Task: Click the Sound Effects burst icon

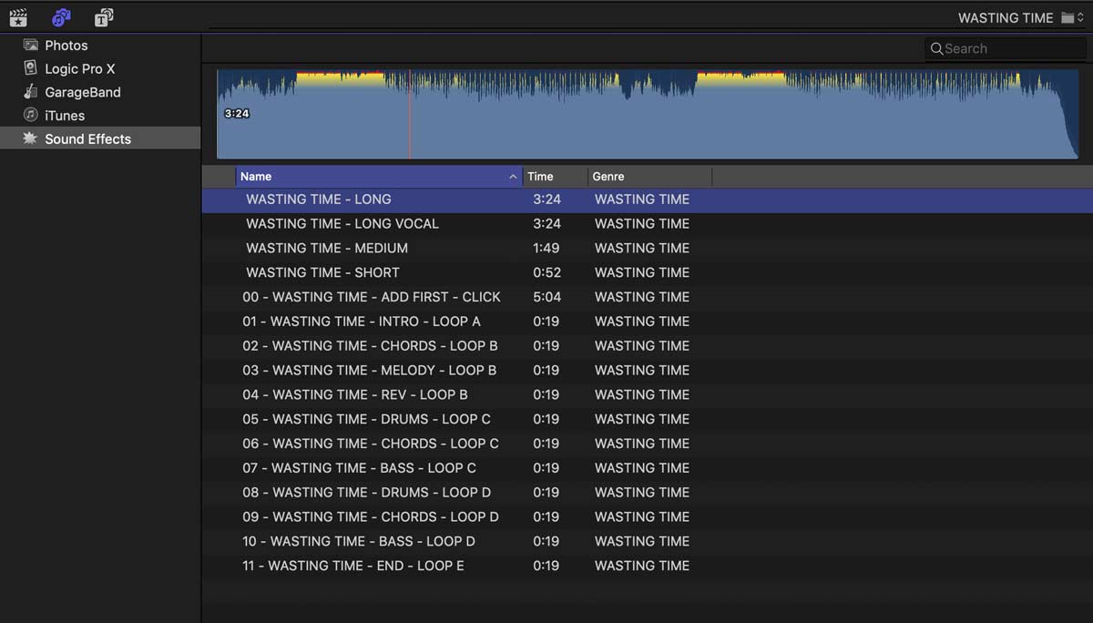Action: coord(30,138)
